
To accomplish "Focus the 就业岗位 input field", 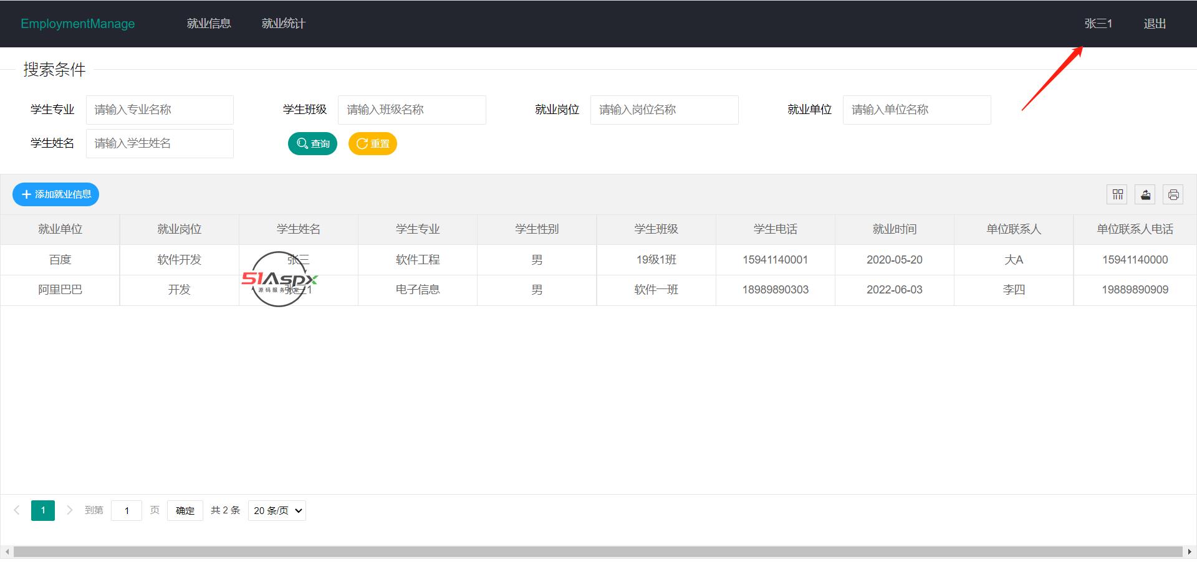I will (664, 110).
